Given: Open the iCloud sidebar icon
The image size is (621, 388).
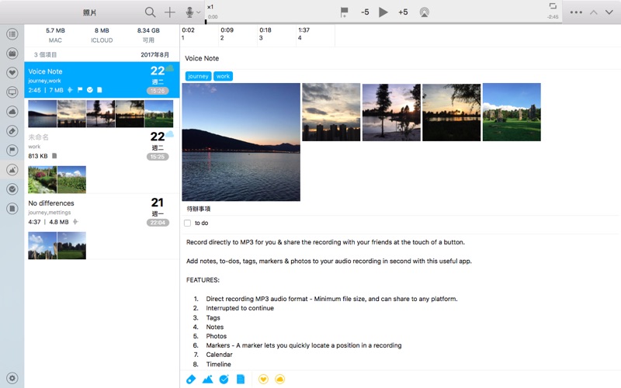Looking at the screenshot, I should click(x=12, y=112).
